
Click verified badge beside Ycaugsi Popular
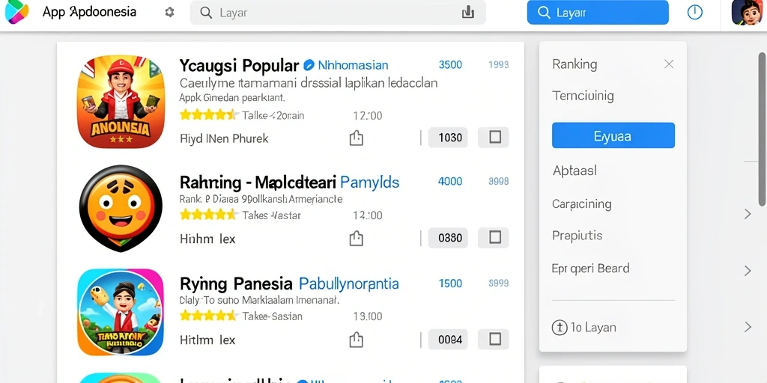click(309, 65)
